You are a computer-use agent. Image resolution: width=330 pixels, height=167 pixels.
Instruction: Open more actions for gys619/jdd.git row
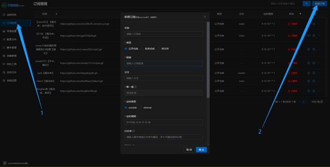tap(319, 36)
